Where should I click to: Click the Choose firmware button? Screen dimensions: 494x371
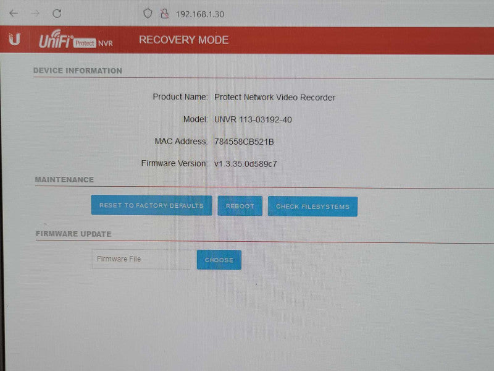pos(219,260)
